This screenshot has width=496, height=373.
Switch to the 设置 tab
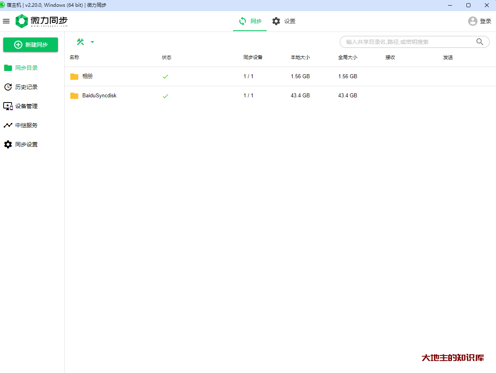[x=283, y=21]
